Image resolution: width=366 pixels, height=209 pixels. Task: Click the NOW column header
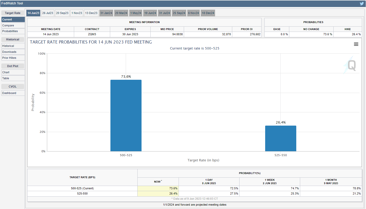coord(158,182)
